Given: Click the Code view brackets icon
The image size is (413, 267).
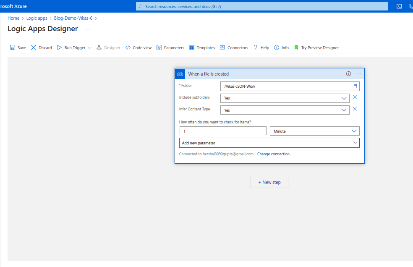Looking at the screenshot, I should click(x=128, y=47).
